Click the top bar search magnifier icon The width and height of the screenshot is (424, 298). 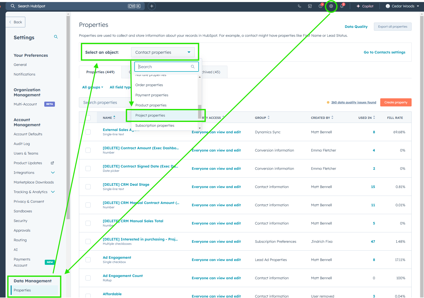[x=13, y=6]
